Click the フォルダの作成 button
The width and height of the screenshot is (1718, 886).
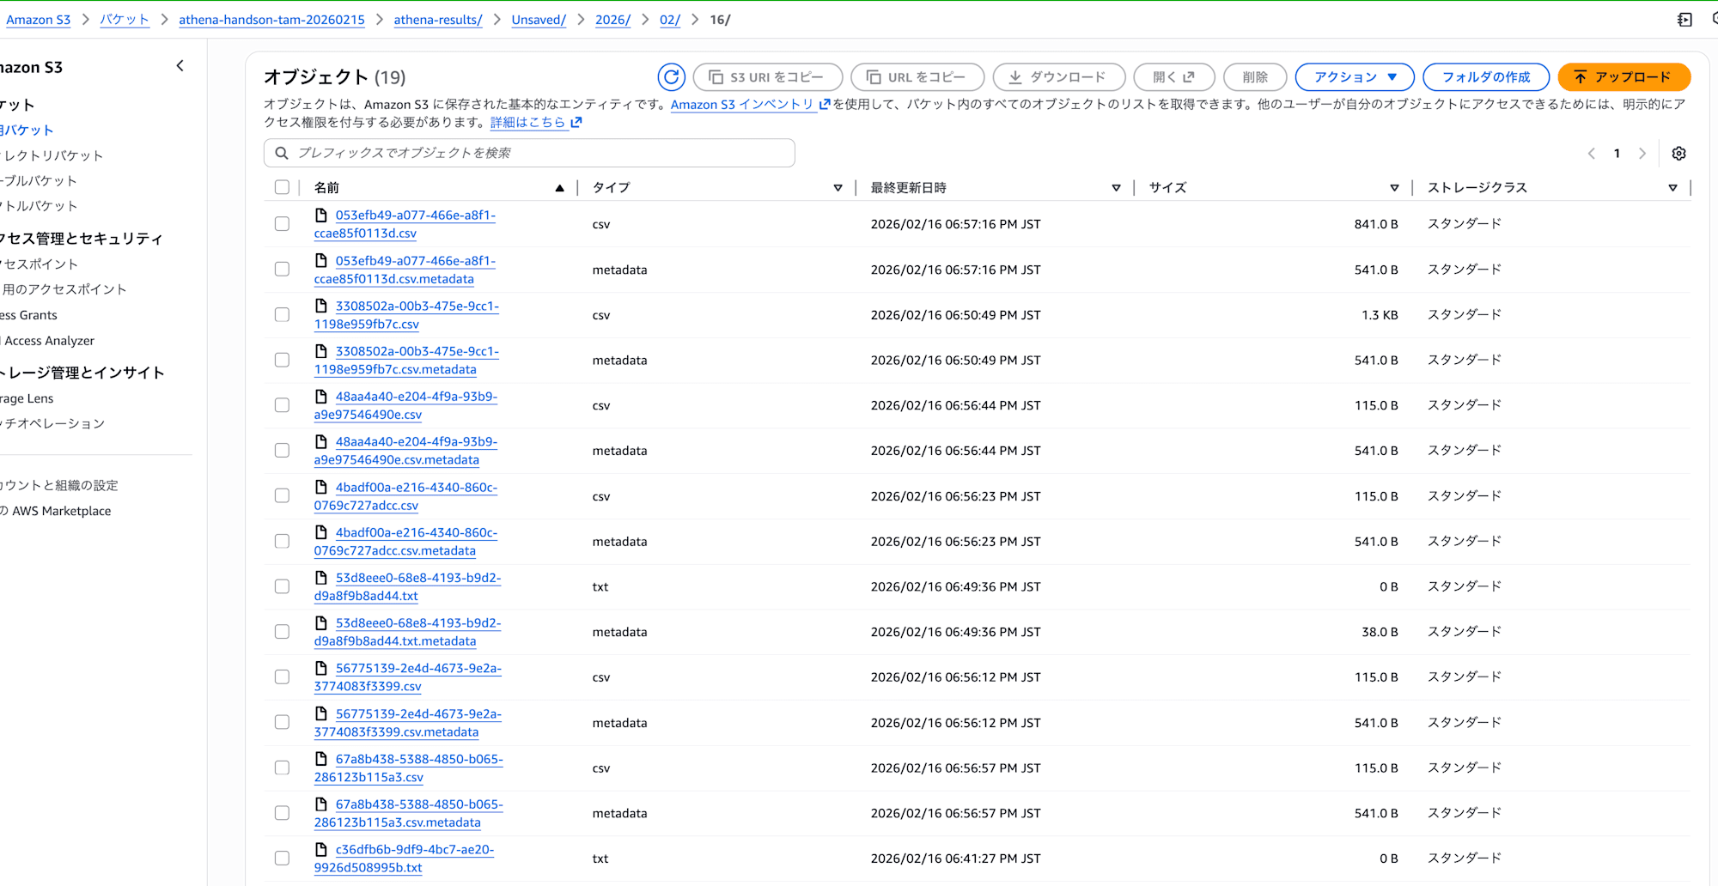[x=1485, y=77]
